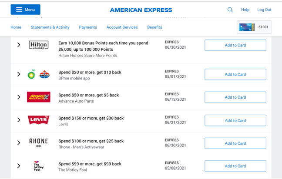The width and height of the screenshot is (282, 179).
Task: Expand the Motley Fool offer chevron
Action: 19,166
